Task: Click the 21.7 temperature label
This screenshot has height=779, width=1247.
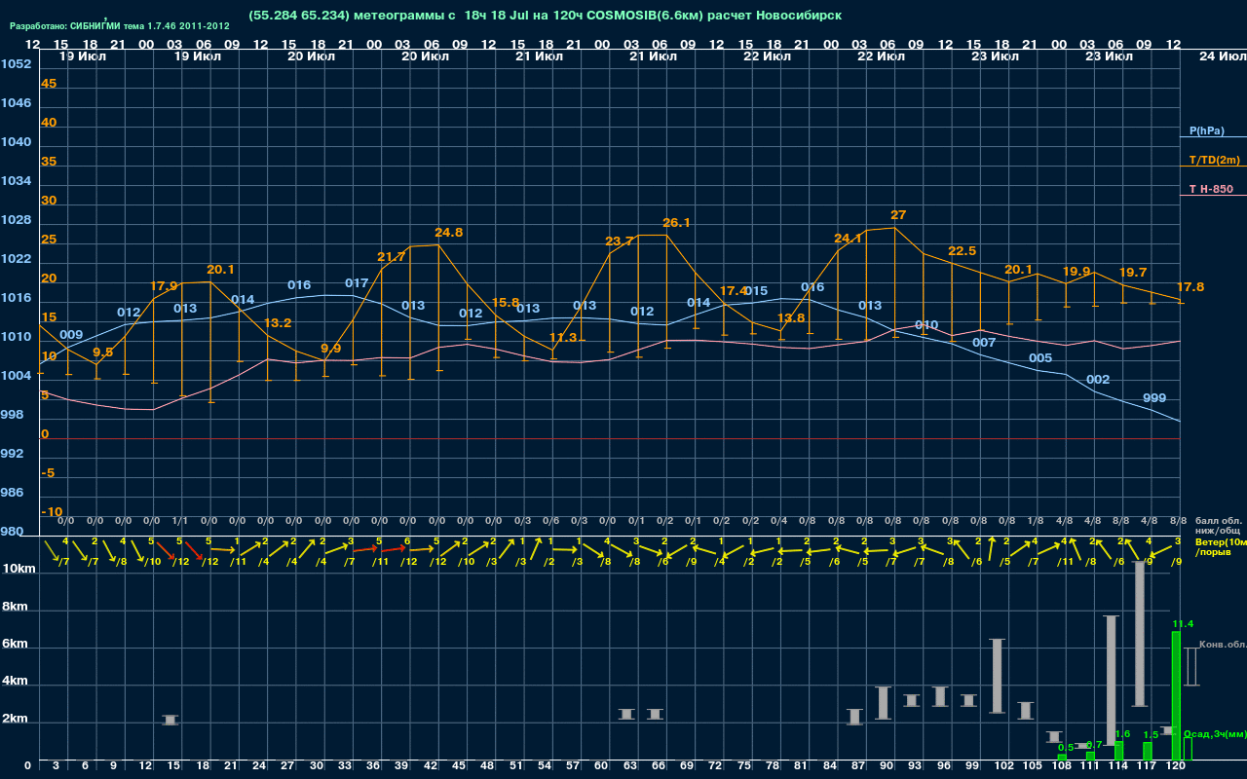Action: pyautogui.click(x=391, y=257)
